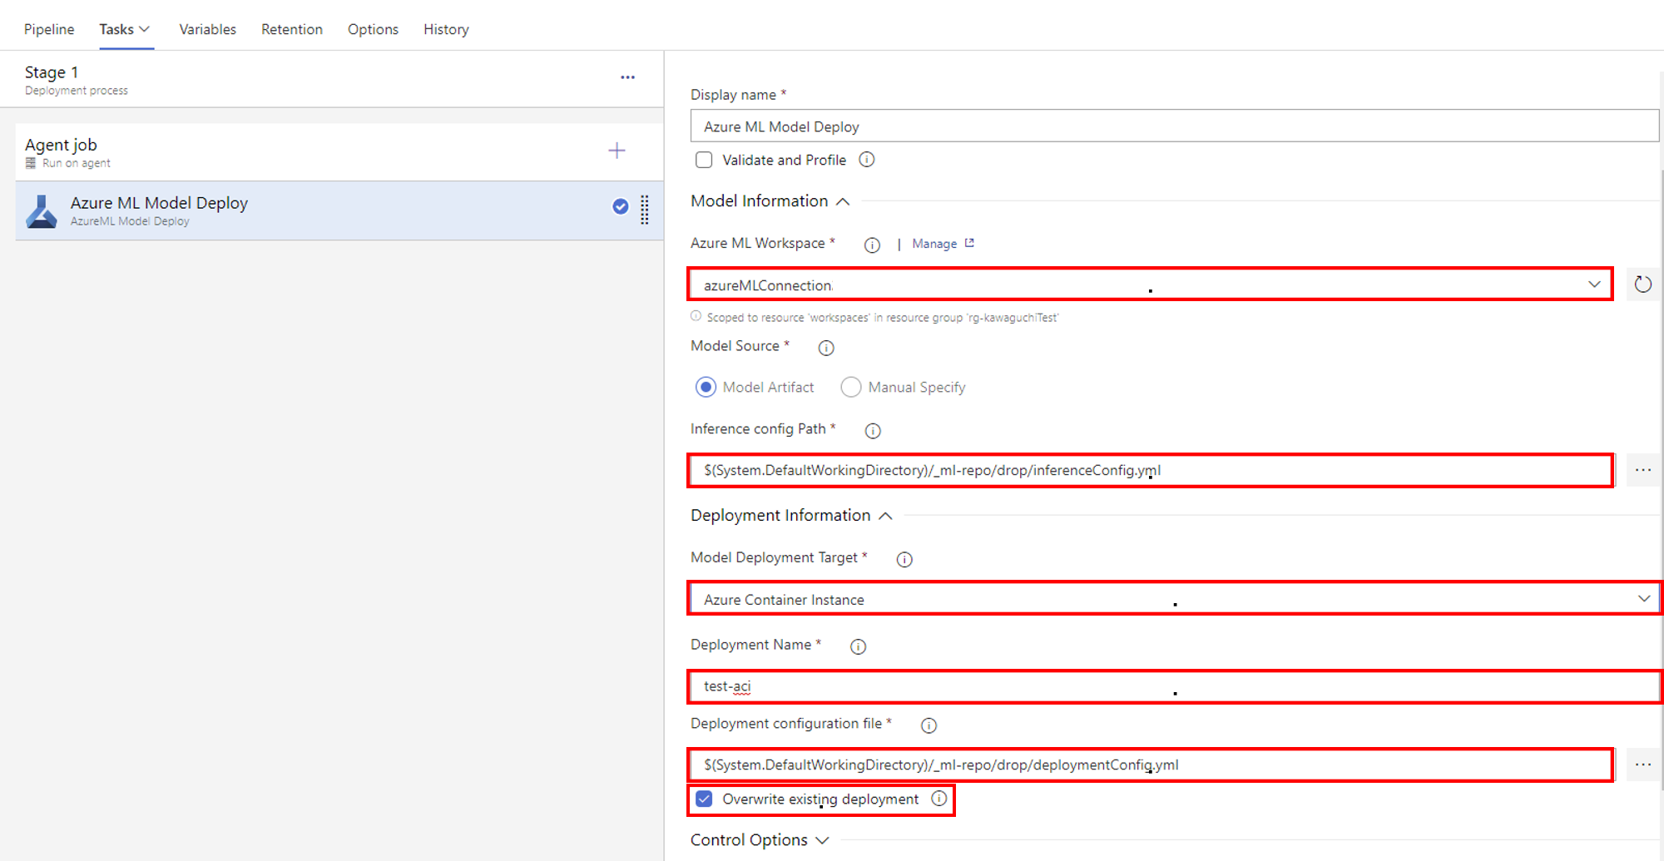Select the Manual Specify radio option
The width and height of the screenshot is (1664, 861).
pos(850,387)
